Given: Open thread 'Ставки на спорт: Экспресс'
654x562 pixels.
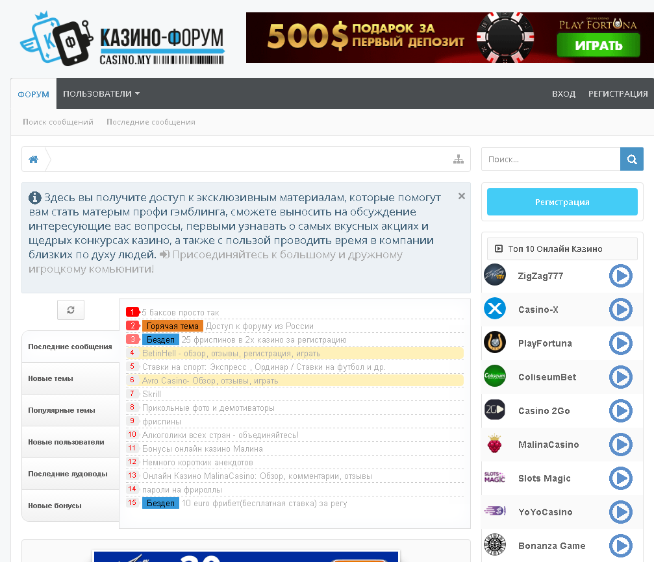Looking at the screenshot, I should point(264,367).
